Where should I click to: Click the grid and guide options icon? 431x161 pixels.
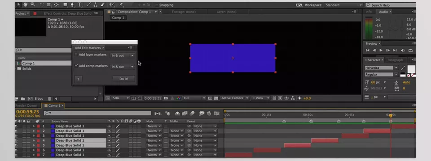tap(134, 98)
